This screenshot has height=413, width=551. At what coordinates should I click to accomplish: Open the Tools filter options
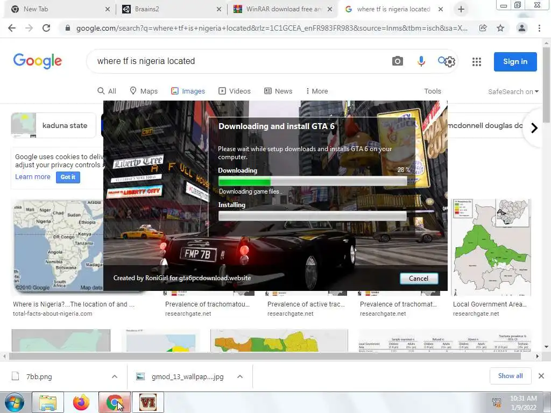(x=432, y=91)
